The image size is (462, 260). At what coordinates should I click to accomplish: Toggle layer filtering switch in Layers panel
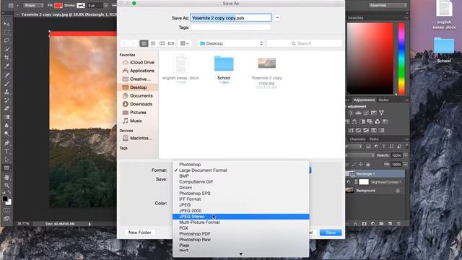(407, 146)
